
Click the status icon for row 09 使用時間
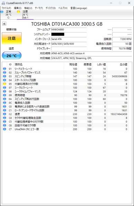point(4,95)
